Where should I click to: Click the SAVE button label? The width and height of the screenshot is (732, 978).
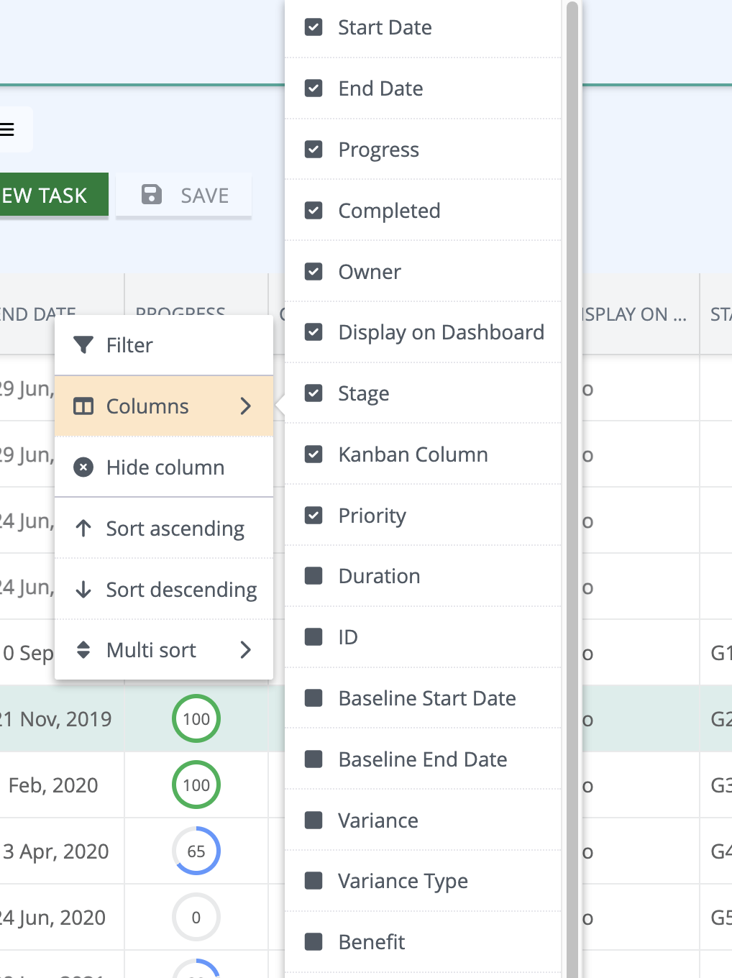[x=205, y=196]
